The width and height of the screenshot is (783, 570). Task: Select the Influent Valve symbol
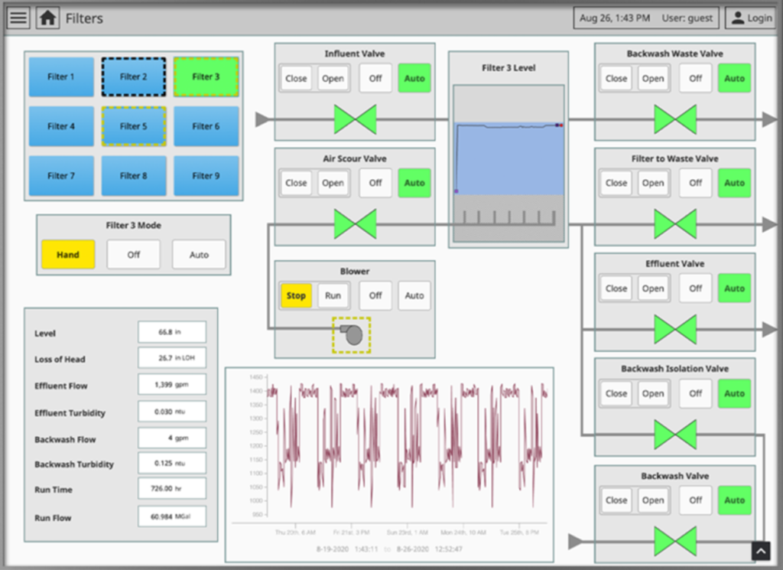(355, 119)
